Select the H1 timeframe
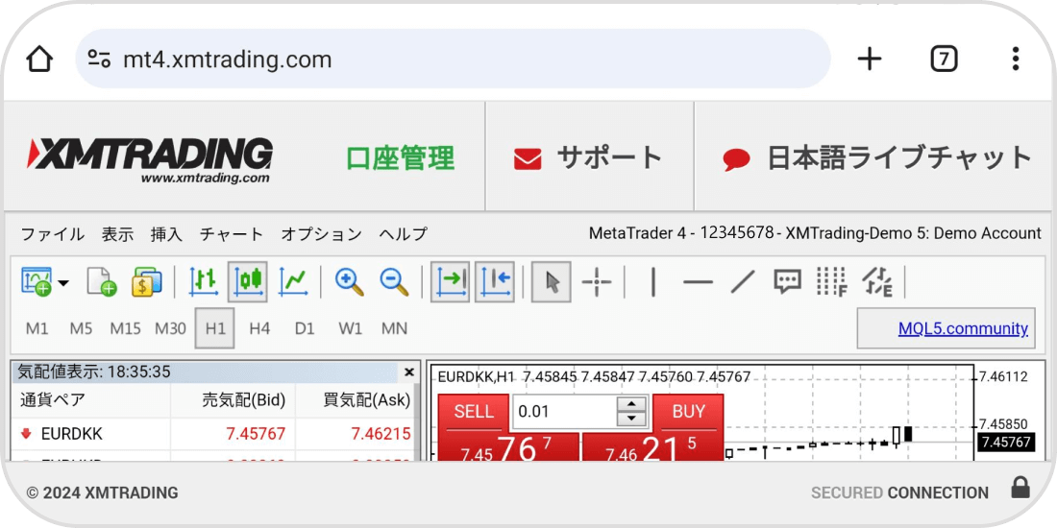1057x528 pixels. tap(215, 328)
